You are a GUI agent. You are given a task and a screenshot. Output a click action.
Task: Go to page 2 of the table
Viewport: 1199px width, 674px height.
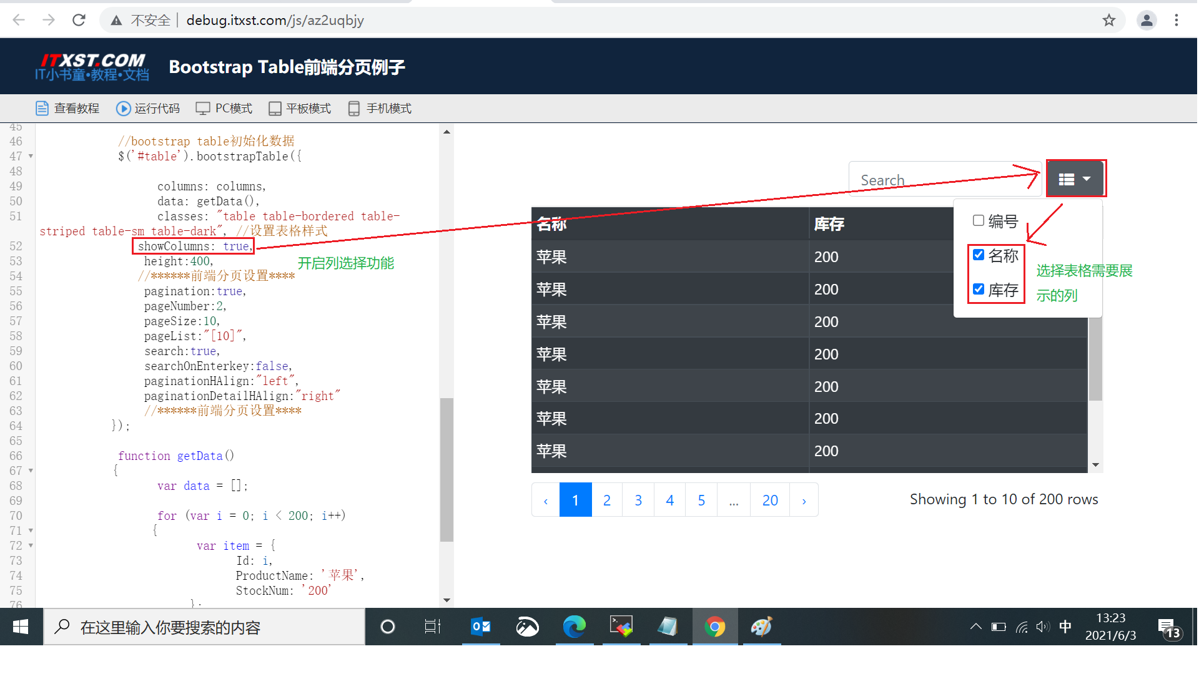click(606, 499)
